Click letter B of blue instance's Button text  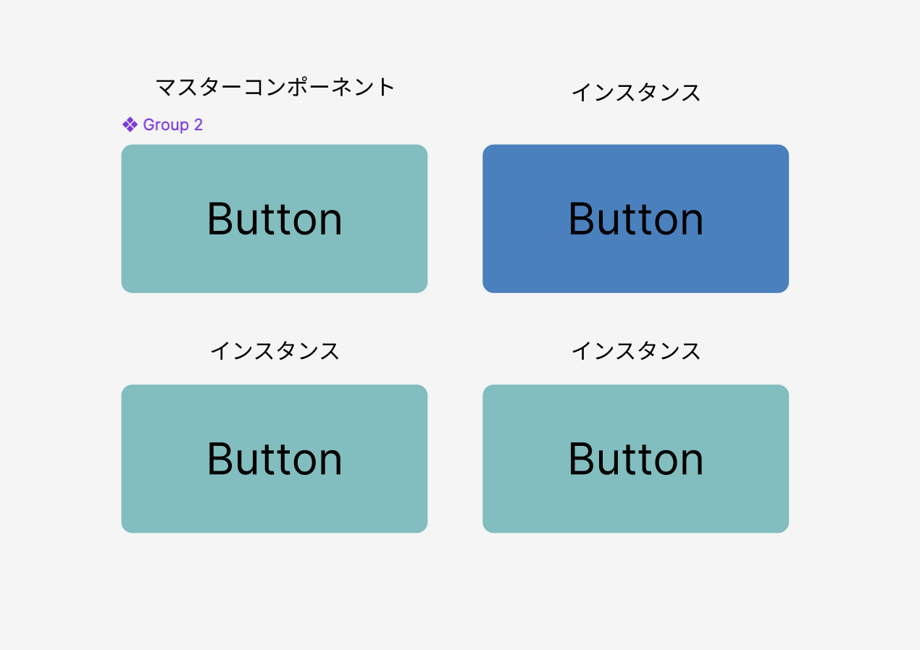click(x=582, y=219)
